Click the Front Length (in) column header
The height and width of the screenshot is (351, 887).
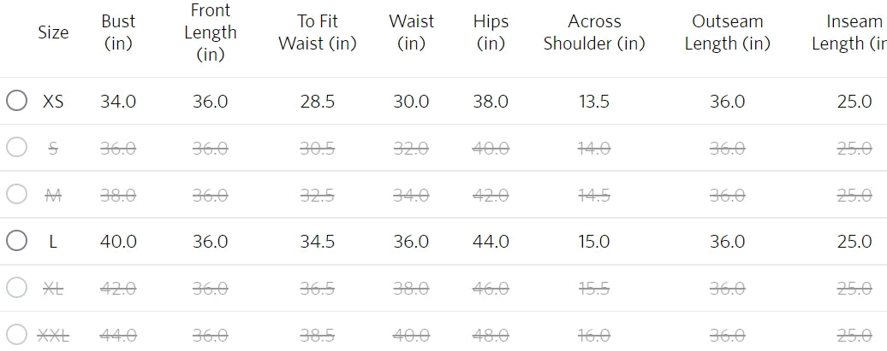[x=210, y=32]
